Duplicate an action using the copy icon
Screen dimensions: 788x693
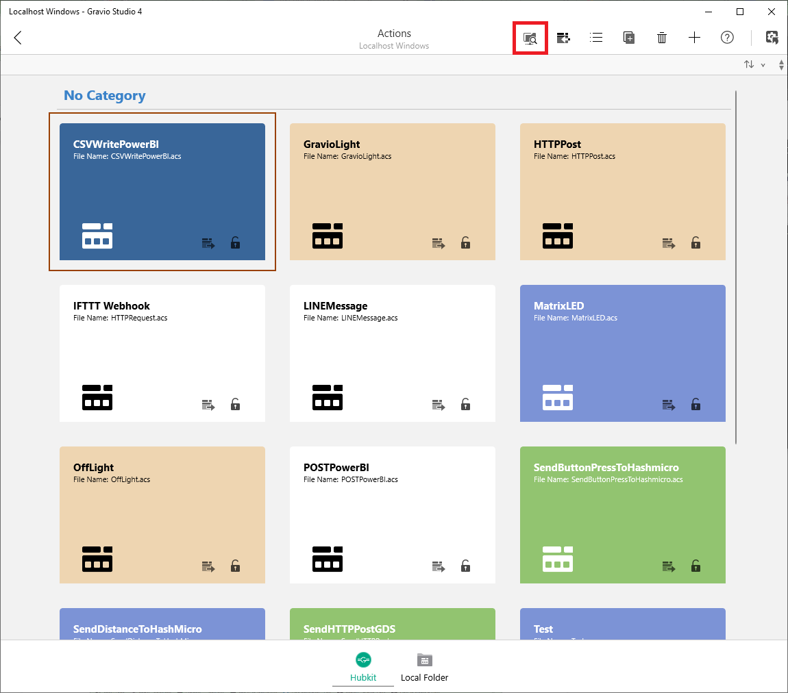point(628,38)
